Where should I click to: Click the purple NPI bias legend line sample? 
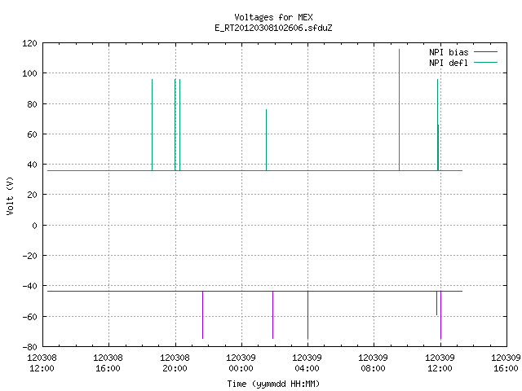pyautogui.click(x=486, y=52)
